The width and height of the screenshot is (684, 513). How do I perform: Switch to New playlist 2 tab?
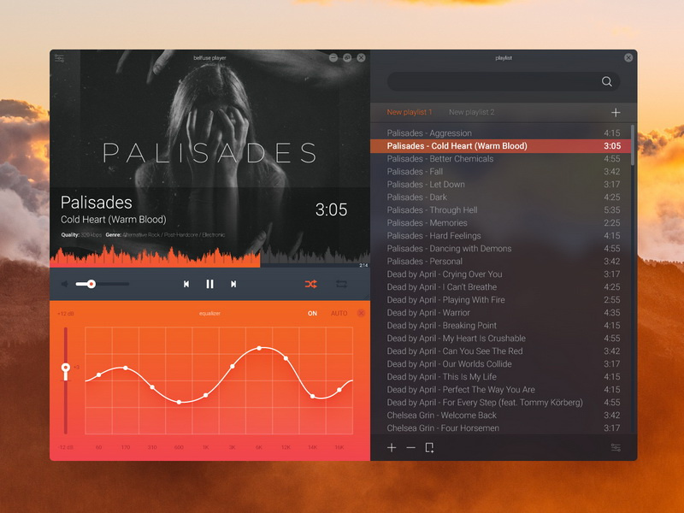click(472, 112)
